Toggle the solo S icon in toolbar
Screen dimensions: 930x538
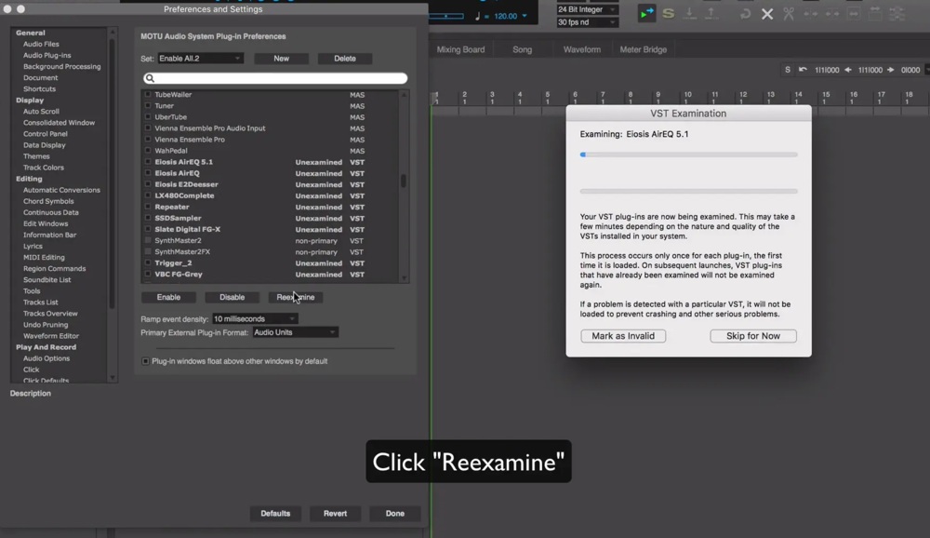(668, 13)
